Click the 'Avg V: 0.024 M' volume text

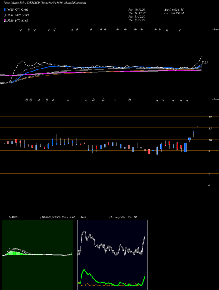pyautogui.click(x=173, y=10)
